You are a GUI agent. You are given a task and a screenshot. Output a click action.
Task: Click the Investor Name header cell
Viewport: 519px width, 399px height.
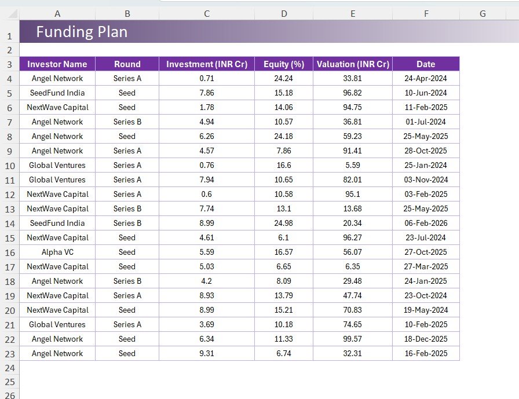coord(56,64)
